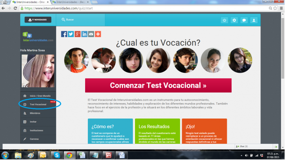Open Word document taskbar icon
Viewport: 285px width, 160px height.
pos(122,155)
